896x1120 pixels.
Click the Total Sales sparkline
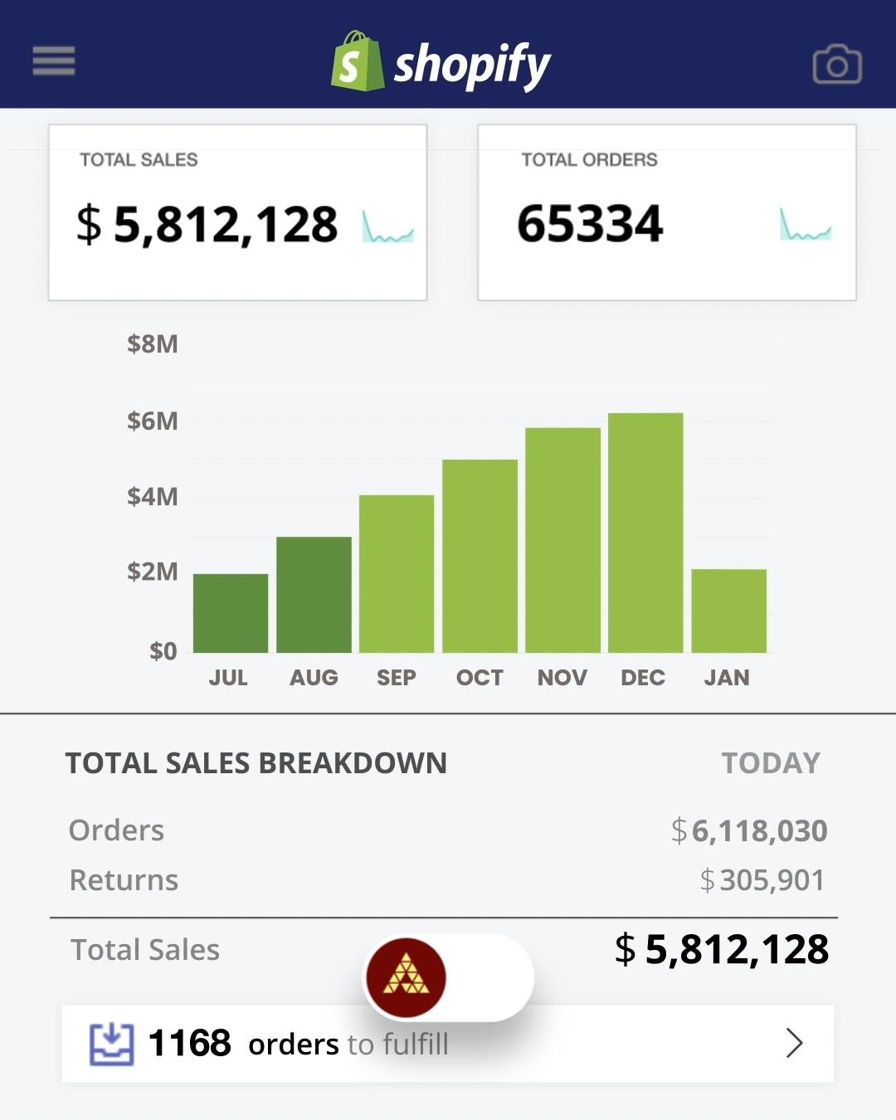click(387, 226)
